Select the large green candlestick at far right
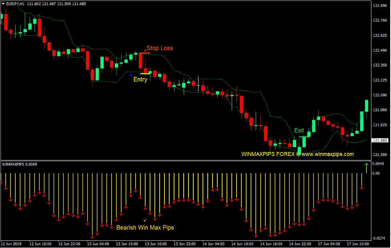 pos(366,106)
